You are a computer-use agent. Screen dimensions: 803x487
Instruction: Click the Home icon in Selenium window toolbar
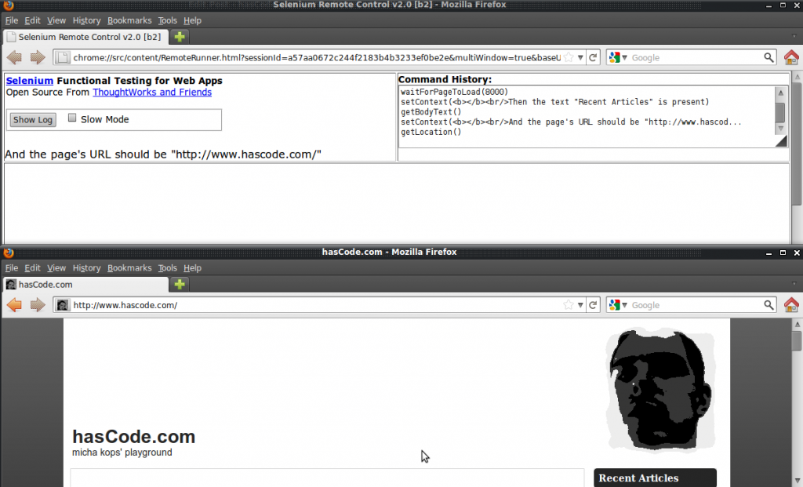pos(790,57)
